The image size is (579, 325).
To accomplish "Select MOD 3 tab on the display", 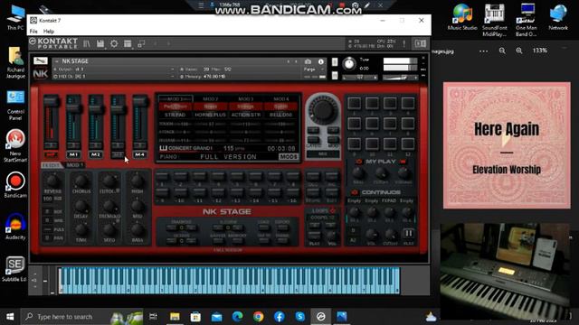I will tap(245, 98).
